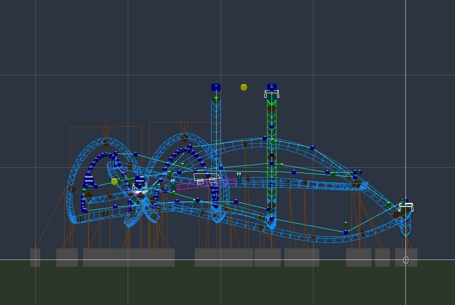Select the yellow sphere between the two towers
The height and width of the screenshot is (305, 455).
coord(244,87)
